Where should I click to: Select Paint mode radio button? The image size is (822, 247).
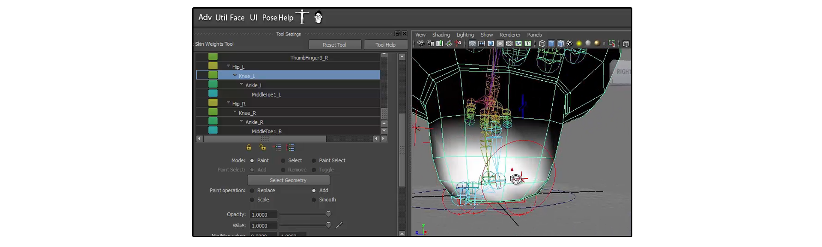[252, 161]
